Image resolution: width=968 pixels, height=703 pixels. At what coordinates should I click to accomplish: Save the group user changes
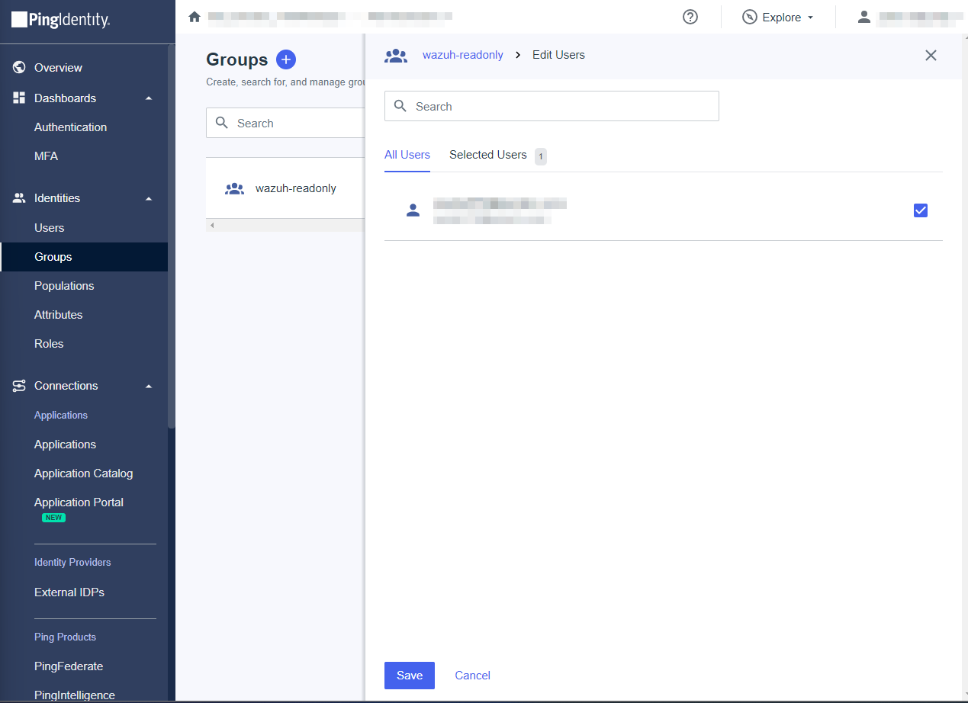pos(410,676)
